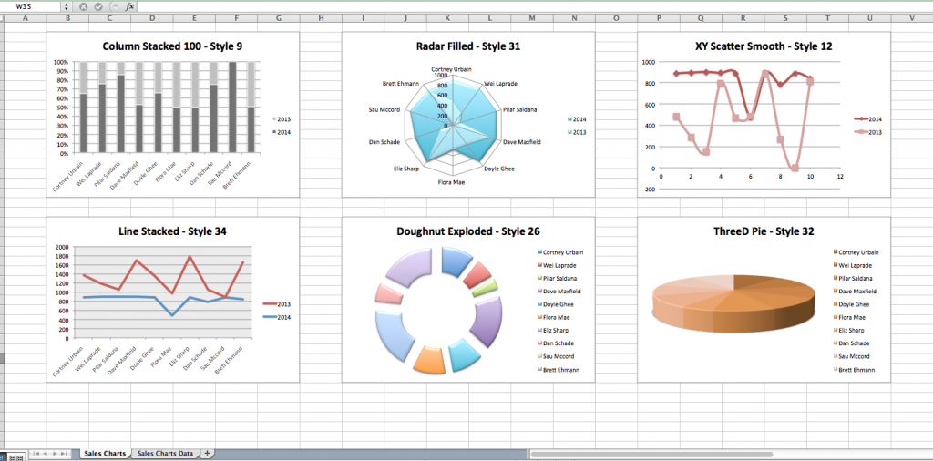The height and width of the screenshot is (461, 933).
Task: Click the confirm entry checkmark icon
Action: [x=98, y=6]
